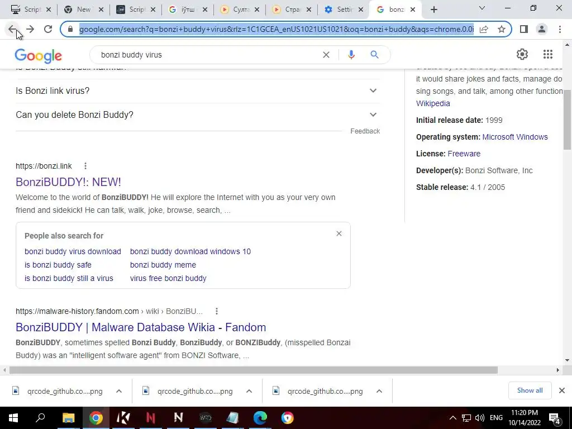Click the vertical page scrollbar thumb

click(567, 118)
